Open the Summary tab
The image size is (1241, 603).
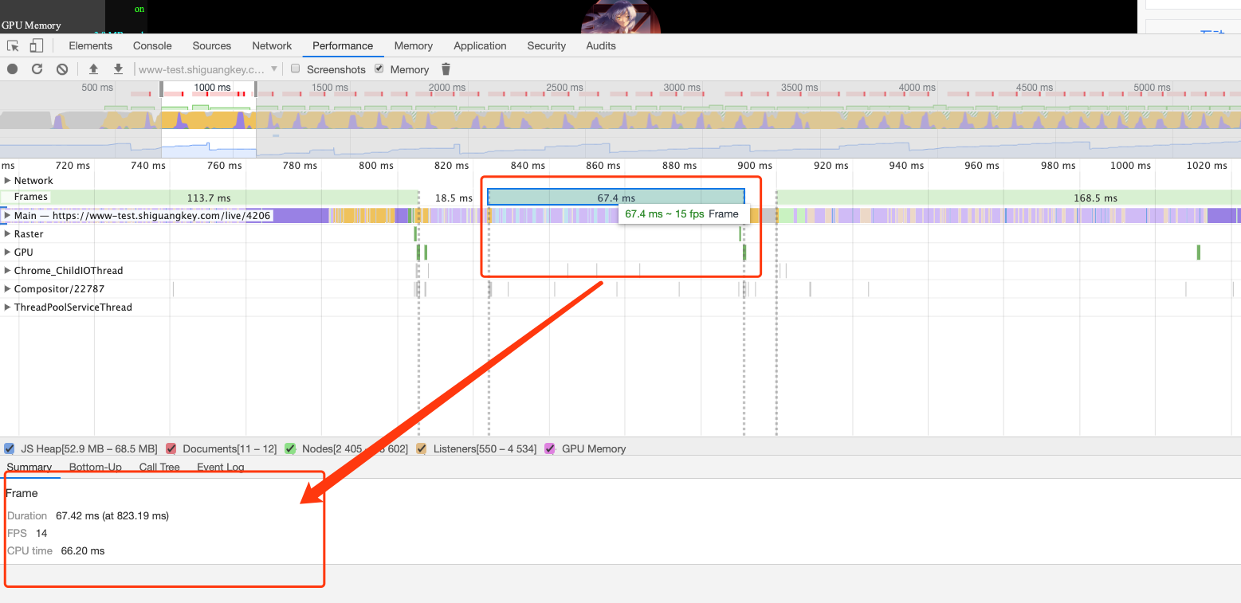click(29, 468)
